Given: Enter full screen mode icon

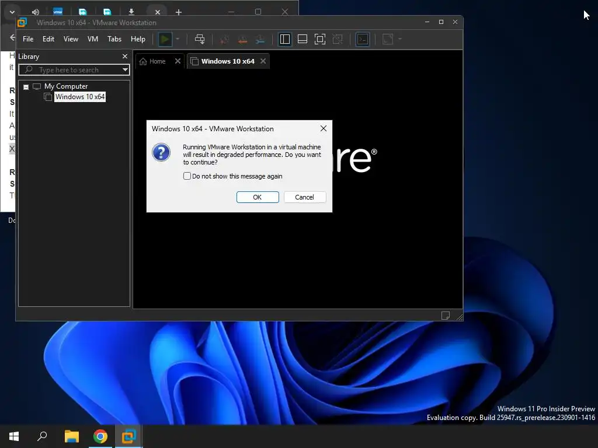Looking at the screenshot, I should [320, 39].
